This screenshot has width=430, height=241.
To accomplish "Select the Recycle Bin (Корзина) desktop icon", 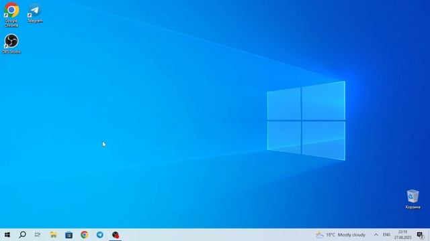I will pos(413,199).
